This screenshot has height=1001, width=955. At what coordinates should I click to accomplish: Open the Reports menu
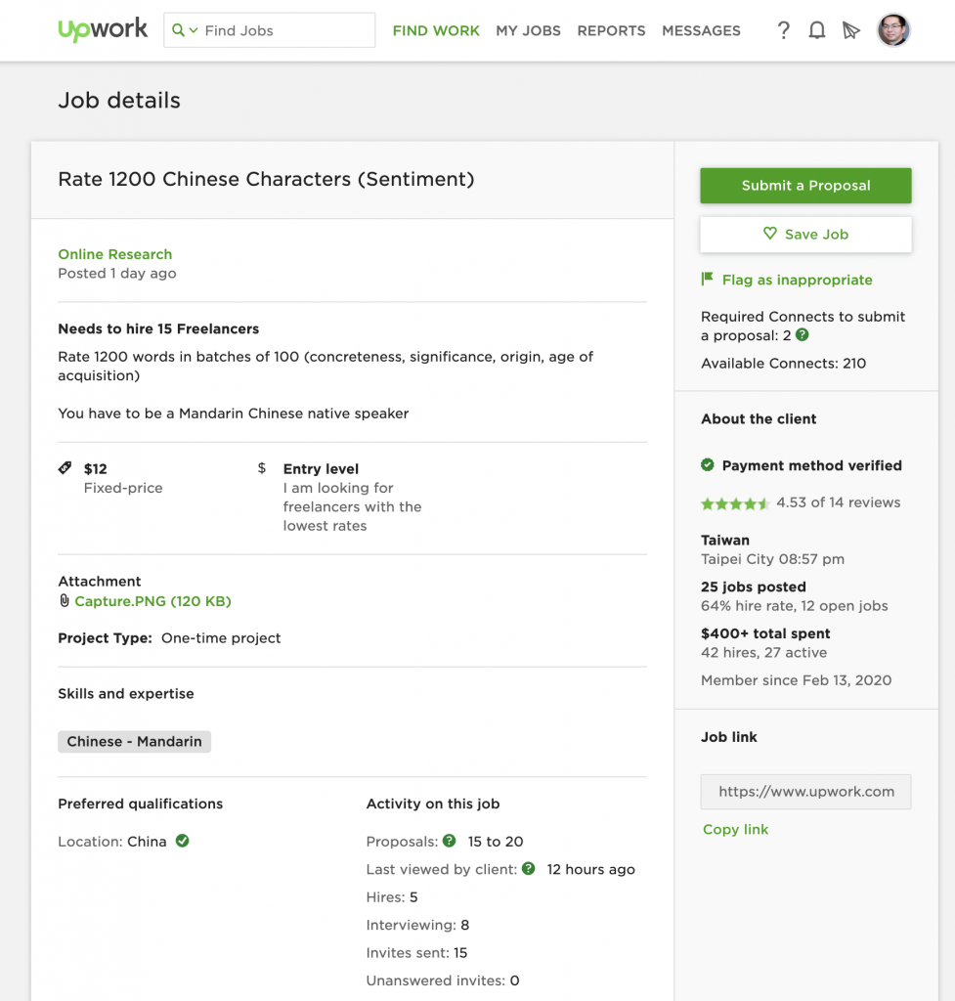coord(611,30)
